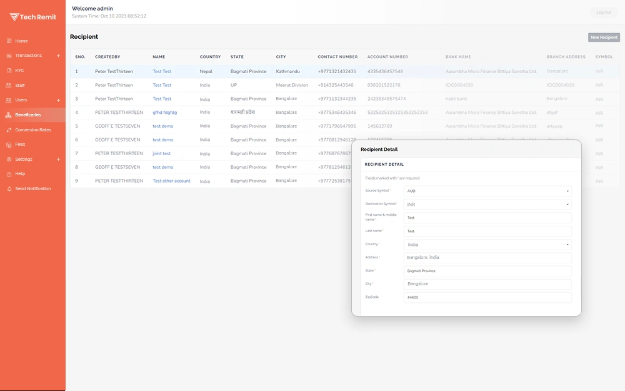Image resolution: width=625 pixels, height=391 pixels.
Task: Click the KYC sidebar icon
Action: click(x=9, y=71)
